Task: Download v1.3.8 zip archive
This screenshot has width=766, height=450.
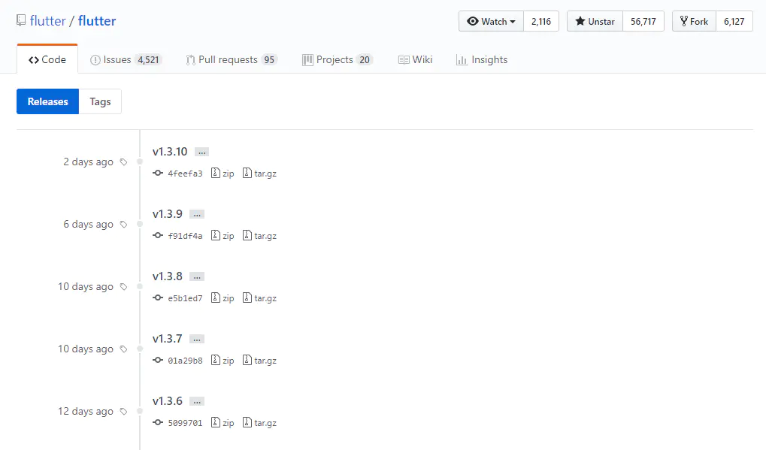Action: click(223, 298)
